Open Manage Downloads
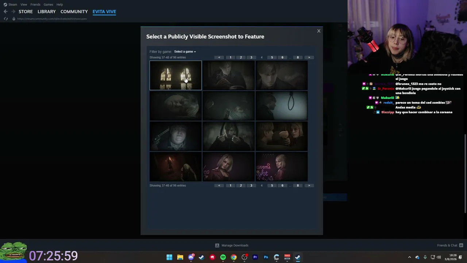 232,245
